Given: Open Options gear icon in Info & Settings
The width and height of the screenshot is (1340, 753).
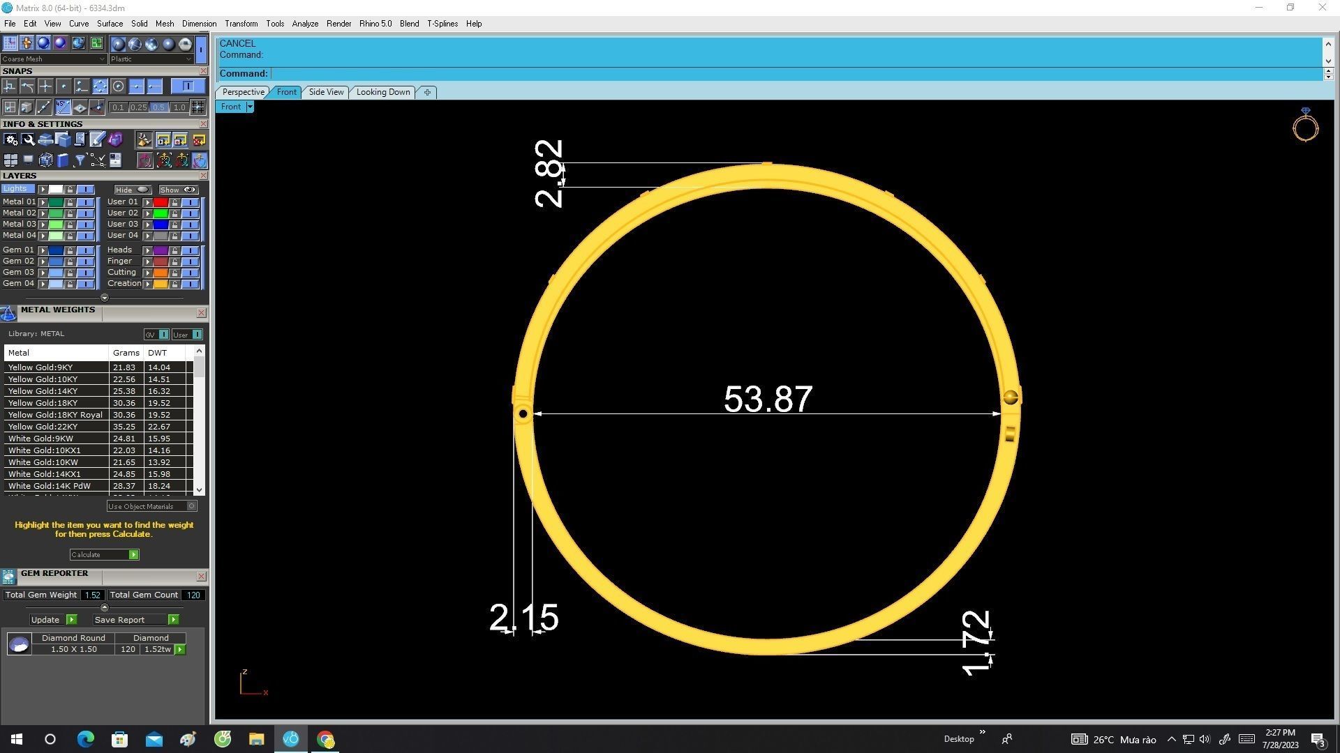Looking at the screenshot, I should click(10, 140).
